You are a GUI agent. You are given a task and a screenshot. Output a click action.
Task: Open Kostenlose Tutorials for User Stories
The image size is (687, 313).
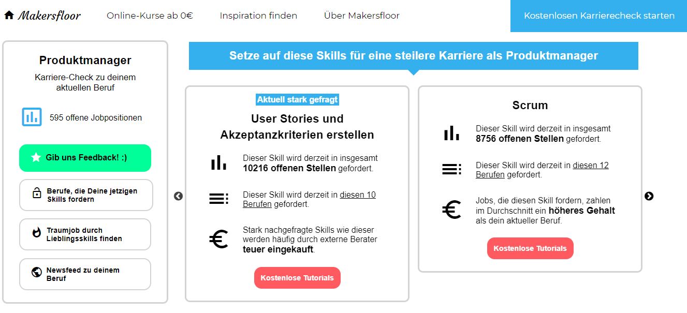[297, 278]
